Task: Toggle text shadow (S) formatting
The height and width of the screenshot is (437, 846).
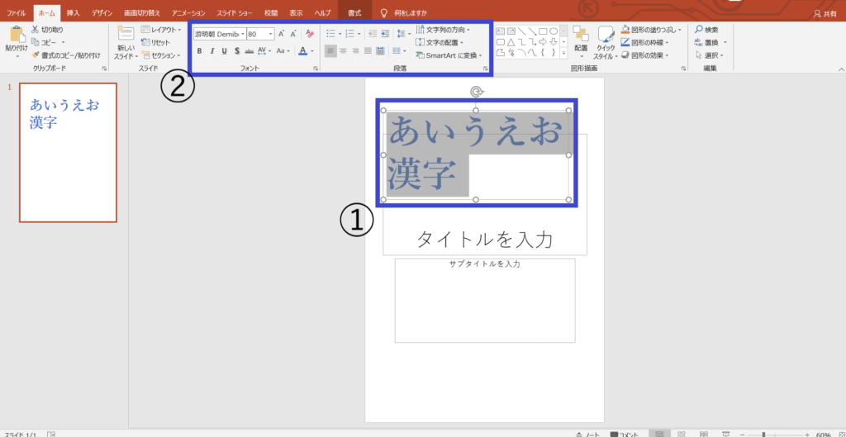Action: 237,51
